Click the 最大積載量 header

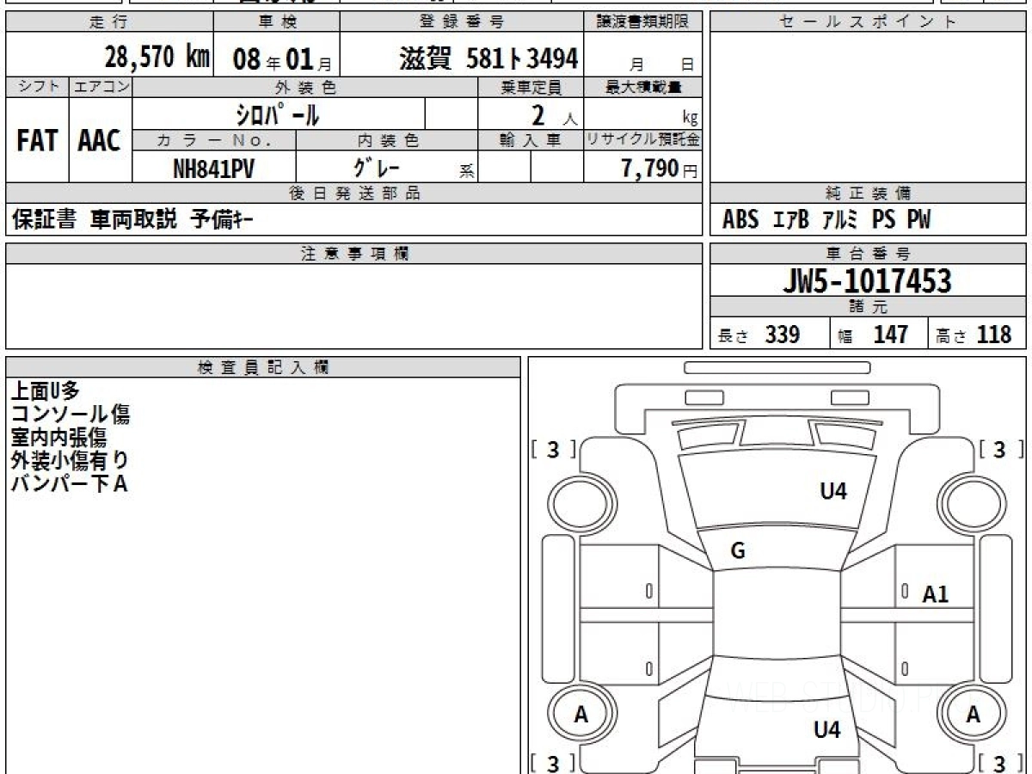tap(643, 87)
